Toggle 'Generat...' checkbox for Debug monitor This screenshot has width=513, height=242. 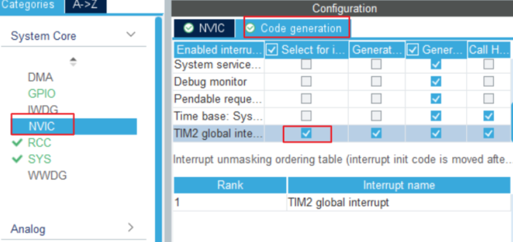tap(376, 81)
